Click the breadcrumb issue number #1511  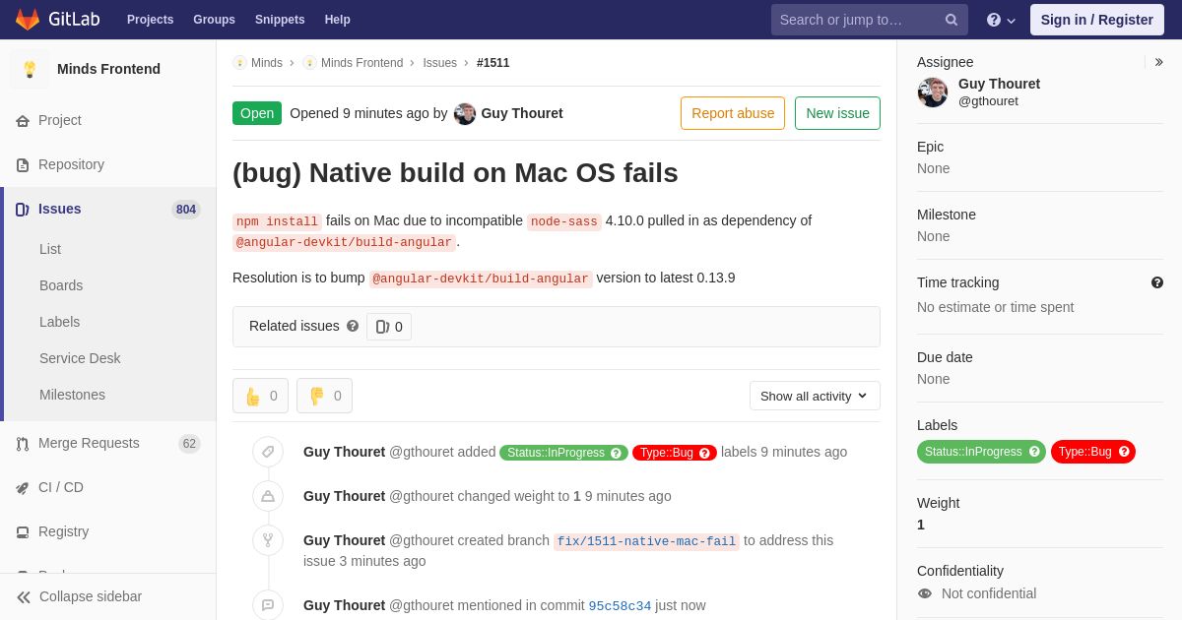(x=492, y=63)
